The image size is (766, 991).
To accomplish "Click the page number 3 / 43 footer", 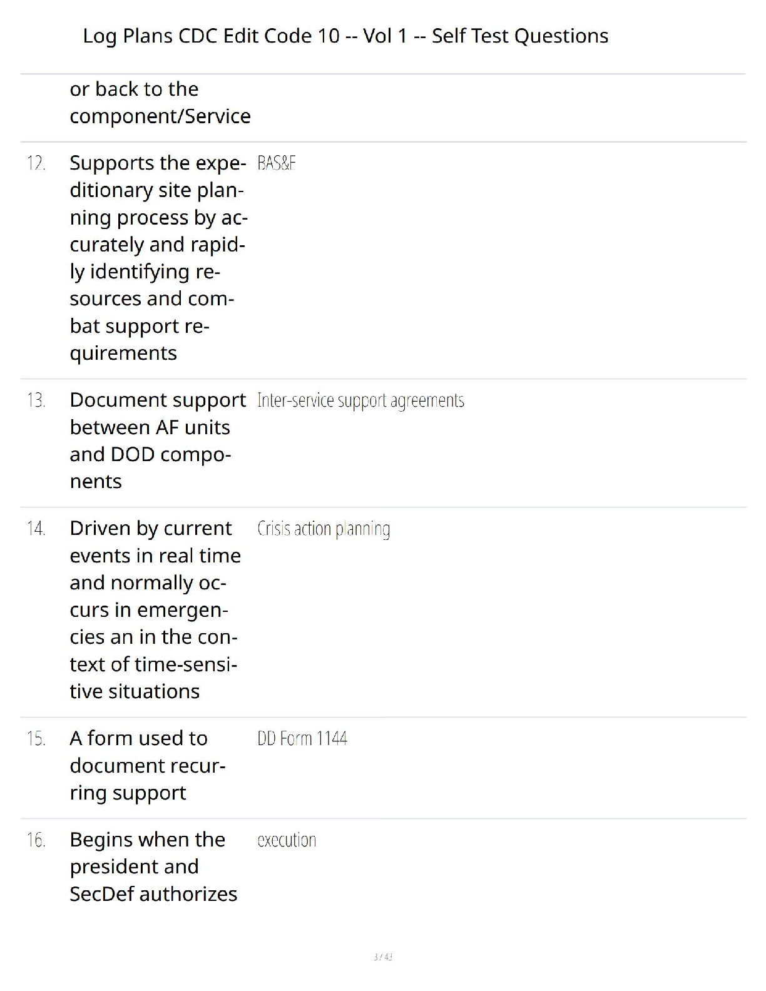I will (x=383, y=957).
